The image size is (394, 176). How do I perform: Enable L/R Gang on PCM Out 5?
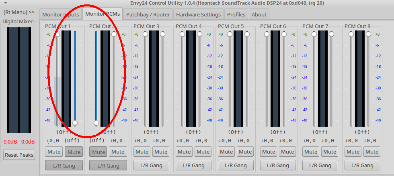click(236, 166)
